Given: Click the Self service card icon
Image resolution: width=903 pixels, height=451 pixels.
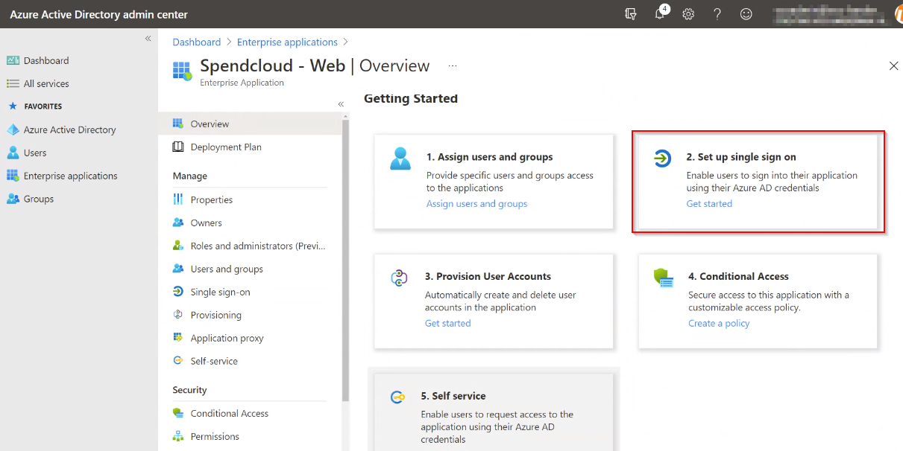Looking at the screenshot, I should pyautogui.click(x=398, y=397).
